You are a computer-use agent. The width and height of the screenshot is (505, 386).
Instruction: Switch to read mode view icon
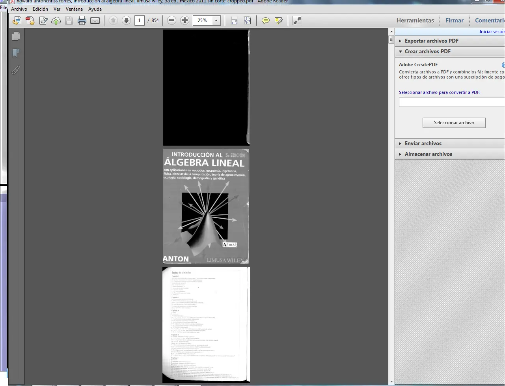pyautogui.click(x=297, y=21)
